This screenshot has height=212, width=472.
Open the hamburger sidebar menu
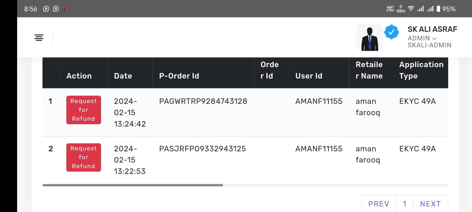(39, 37)
